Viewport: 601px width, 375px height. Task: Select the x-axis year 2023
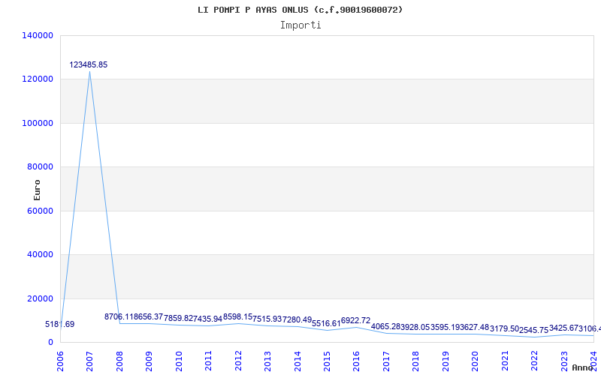point(564,361)
